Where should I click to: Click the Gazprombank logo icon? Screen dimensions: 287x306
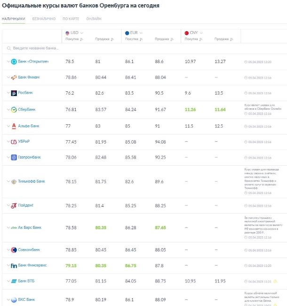[14, 158]
